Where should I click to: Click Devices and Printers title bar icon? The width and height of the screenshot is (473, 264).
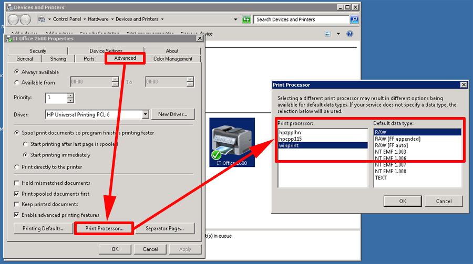click(x=10, y=7)
